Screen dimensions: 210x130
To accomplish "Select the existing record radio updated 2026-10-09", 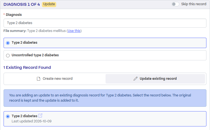I will [x=8, y=116].
